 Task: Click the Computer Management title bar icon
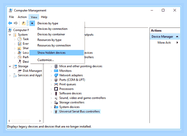tap(11, 10)
